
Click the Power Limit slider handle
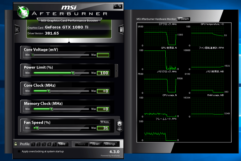(73, 73)
